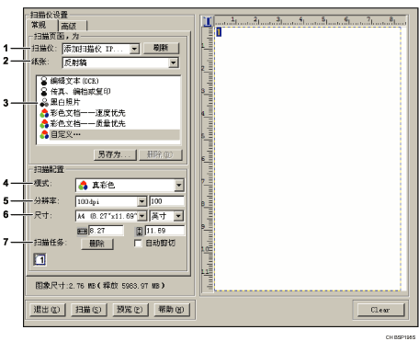Image resolution: width=419 pixels, height=341 pixels.
Task: Click the Clear button
Action: pos(380,310)
